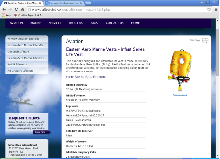The width and height of the screenshot is (220, 159).
Task: Reload the page with the refresh icon
Action: 16,9
